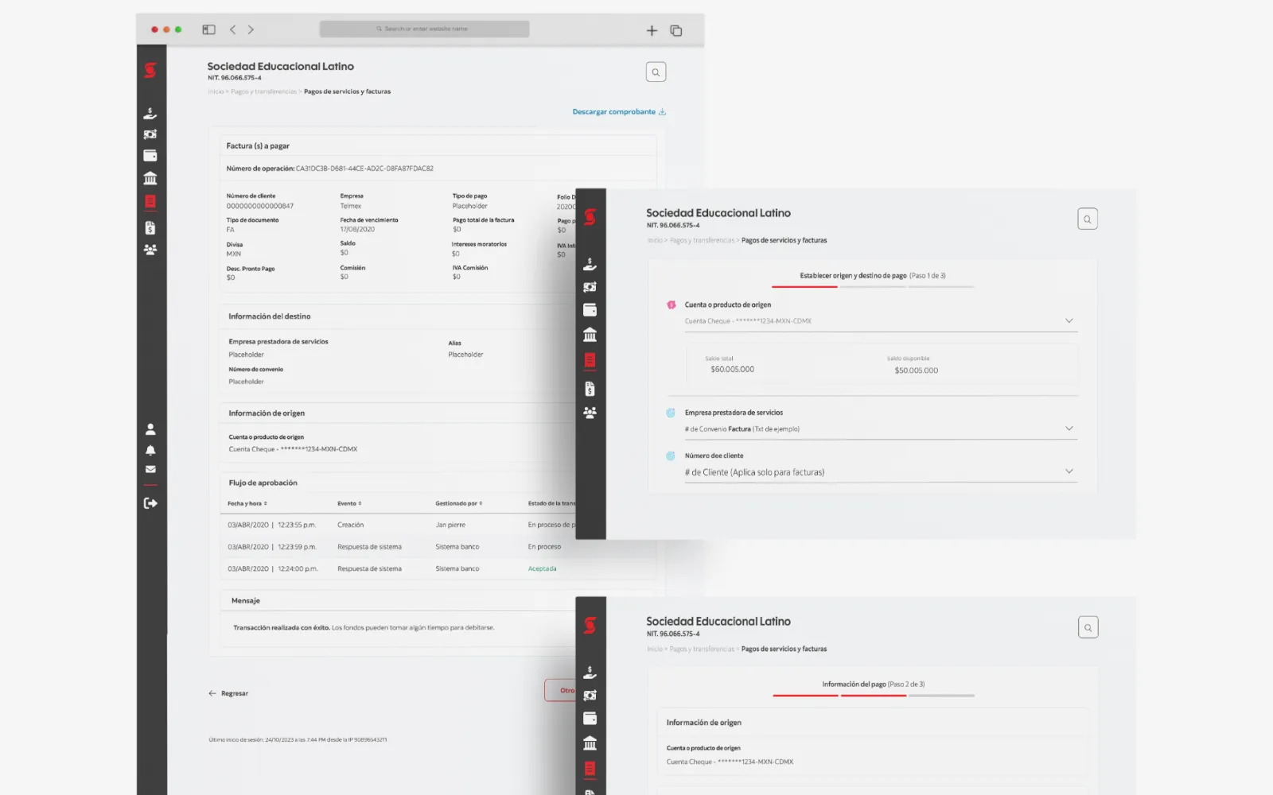Open mail envelope icon in receipt window sidebar

click(150, 469)
